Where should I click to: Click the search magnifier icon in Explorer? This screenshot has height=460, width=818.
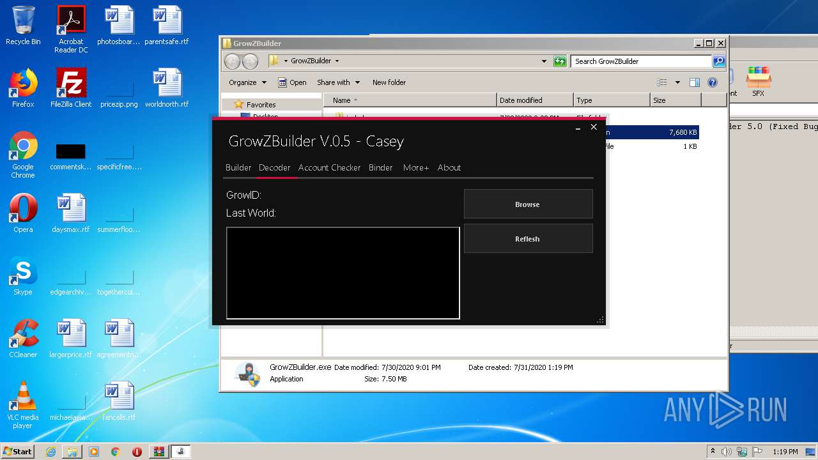[719, 61]
